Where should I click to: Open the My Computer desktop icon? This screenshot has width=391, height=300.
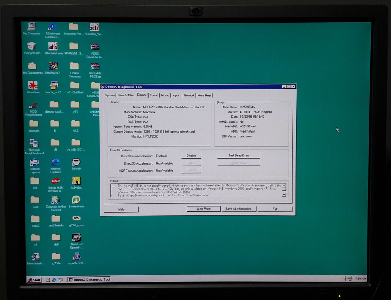pyautogui.click(x=32, y=28)
